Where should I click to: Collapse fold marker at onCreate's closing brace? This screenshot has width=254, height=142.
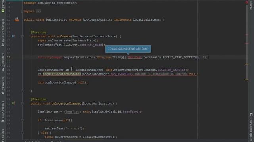pyautogui.click(x=23, y=91)
